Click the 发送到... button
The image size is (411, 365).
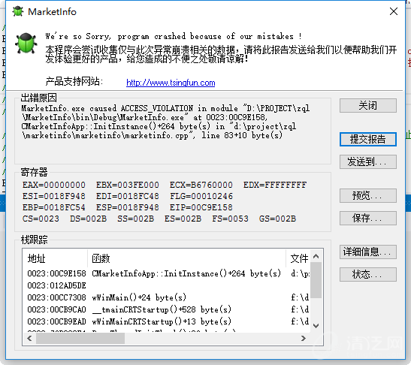tap(367, 161)
